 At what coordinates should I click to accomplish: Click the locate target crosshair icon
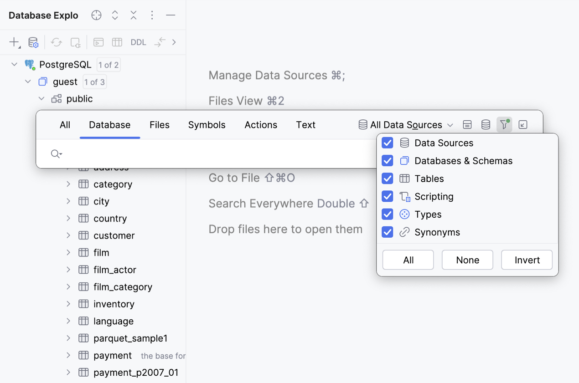96,15
